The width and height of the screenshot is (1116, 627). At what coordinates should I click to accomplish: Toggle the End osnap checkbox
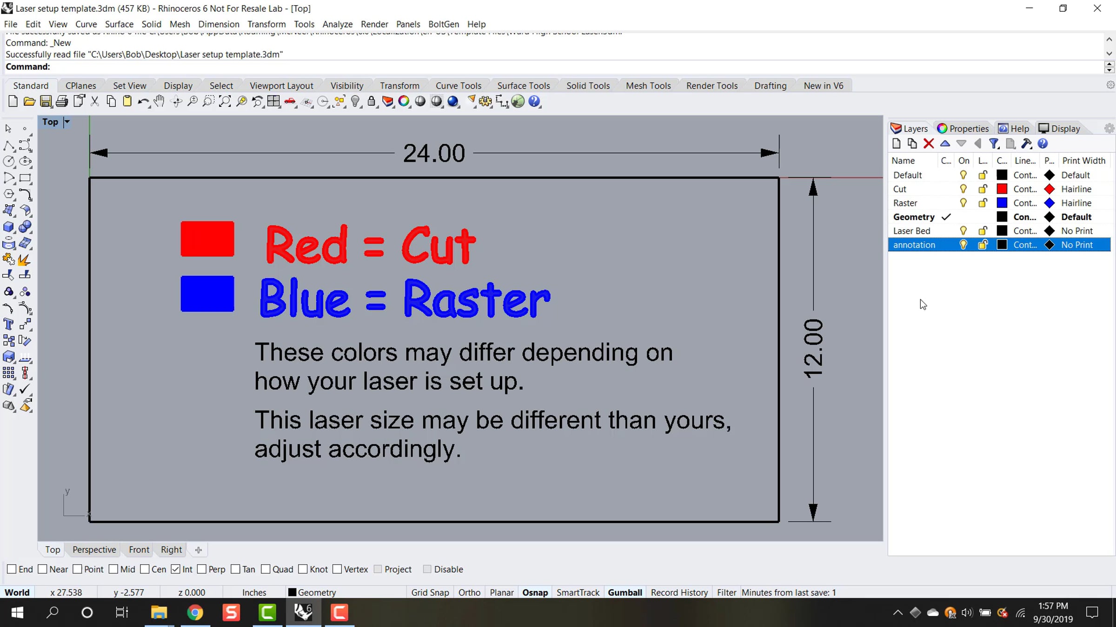point(12,569)
